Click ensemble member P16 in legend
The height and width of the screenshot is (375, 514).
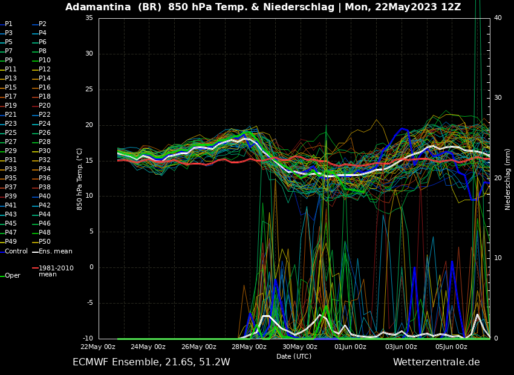pos(41,88)
